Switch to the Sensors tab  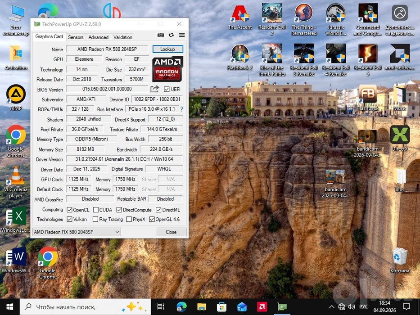point(76,37)
